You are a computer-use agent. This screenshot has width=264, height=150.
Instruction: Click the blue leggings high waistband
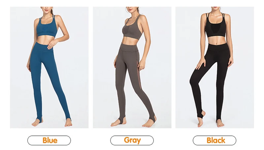pyautogui.click(x=43, y=47)
